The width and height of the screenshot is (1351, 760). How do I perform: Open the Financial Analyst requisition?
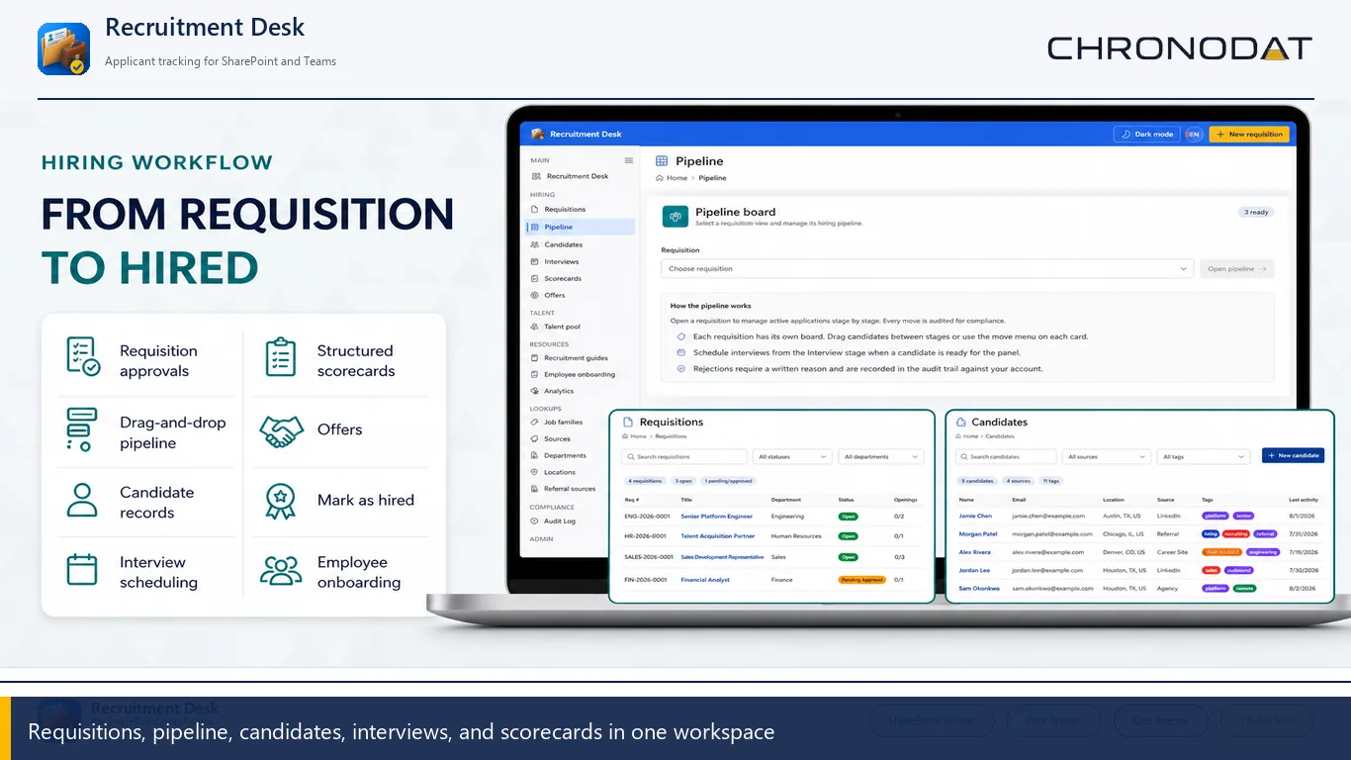pos(705,580)
